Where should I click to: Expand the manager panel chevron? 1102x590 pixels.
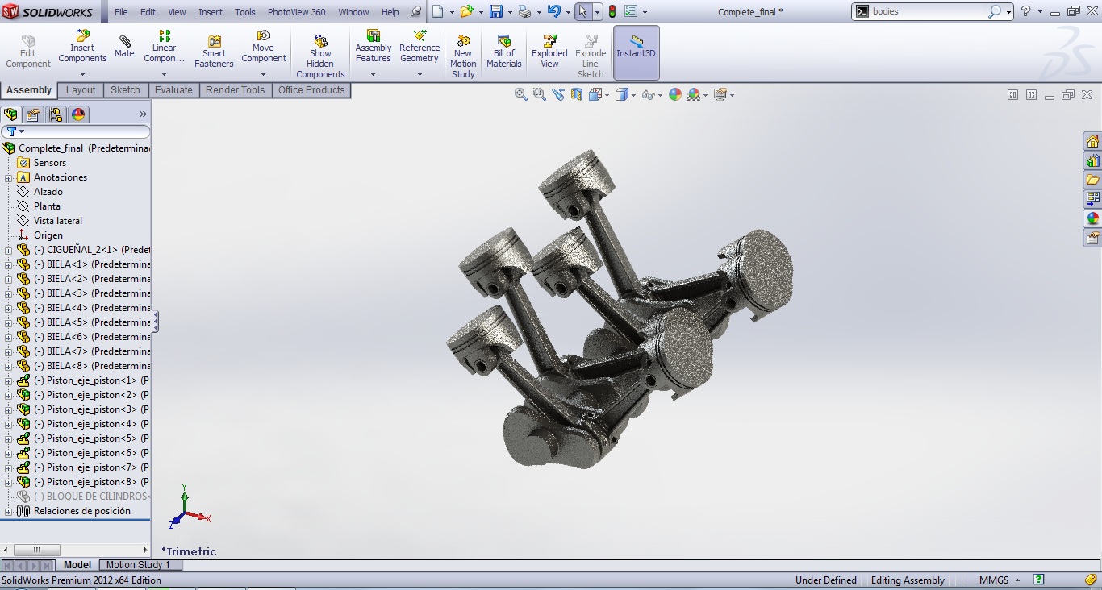click(144, 114)
